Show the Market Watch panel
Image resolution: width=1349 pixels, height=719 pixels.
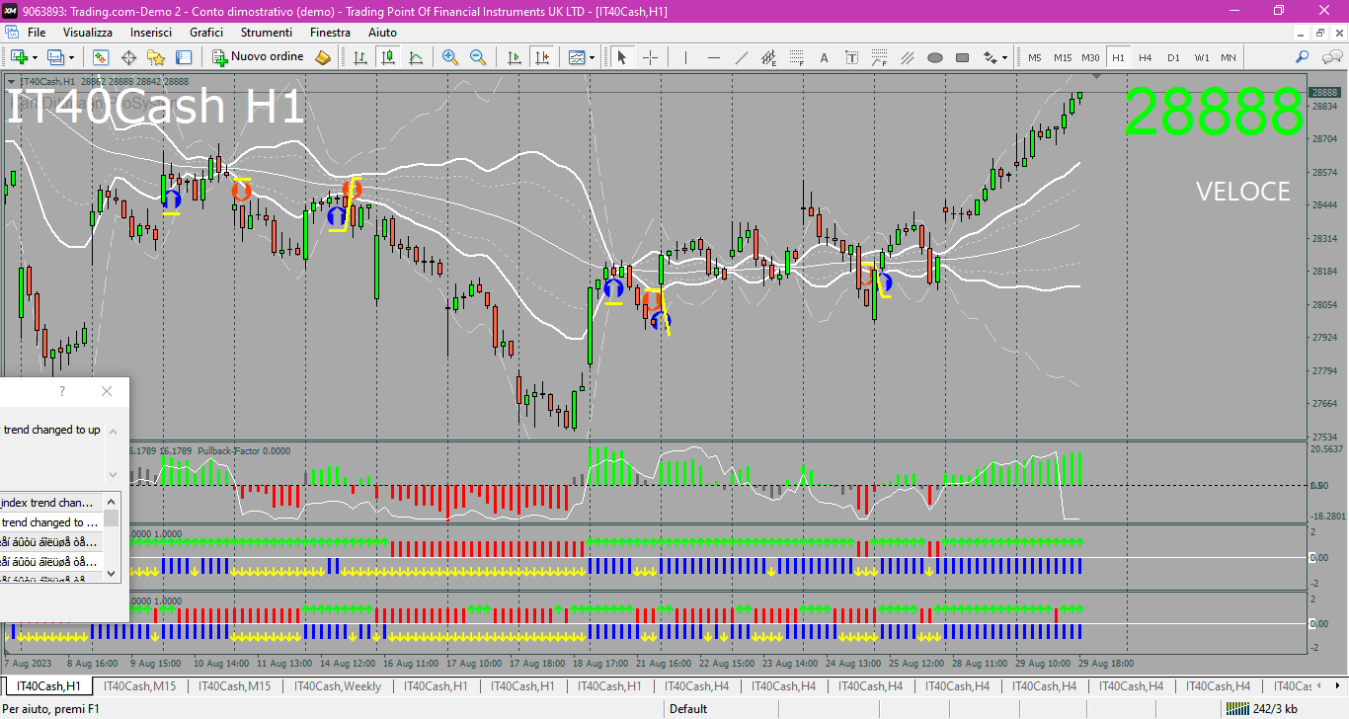tap(101, 57)
